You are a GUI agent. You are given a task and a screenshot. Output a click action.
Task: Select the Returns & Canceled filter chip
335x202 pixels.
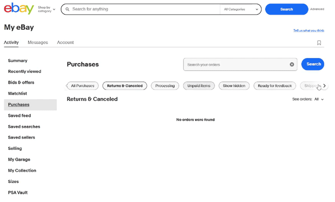point(125,86)
